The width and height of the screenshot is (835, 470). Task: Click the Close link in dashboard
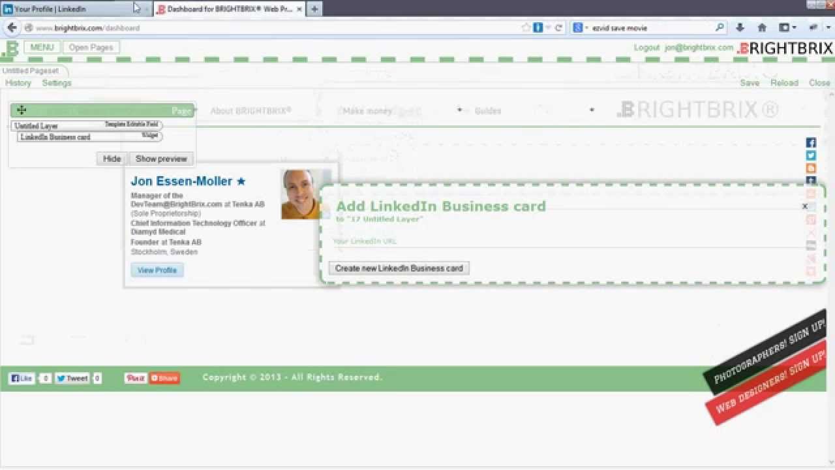pos(819,83)
